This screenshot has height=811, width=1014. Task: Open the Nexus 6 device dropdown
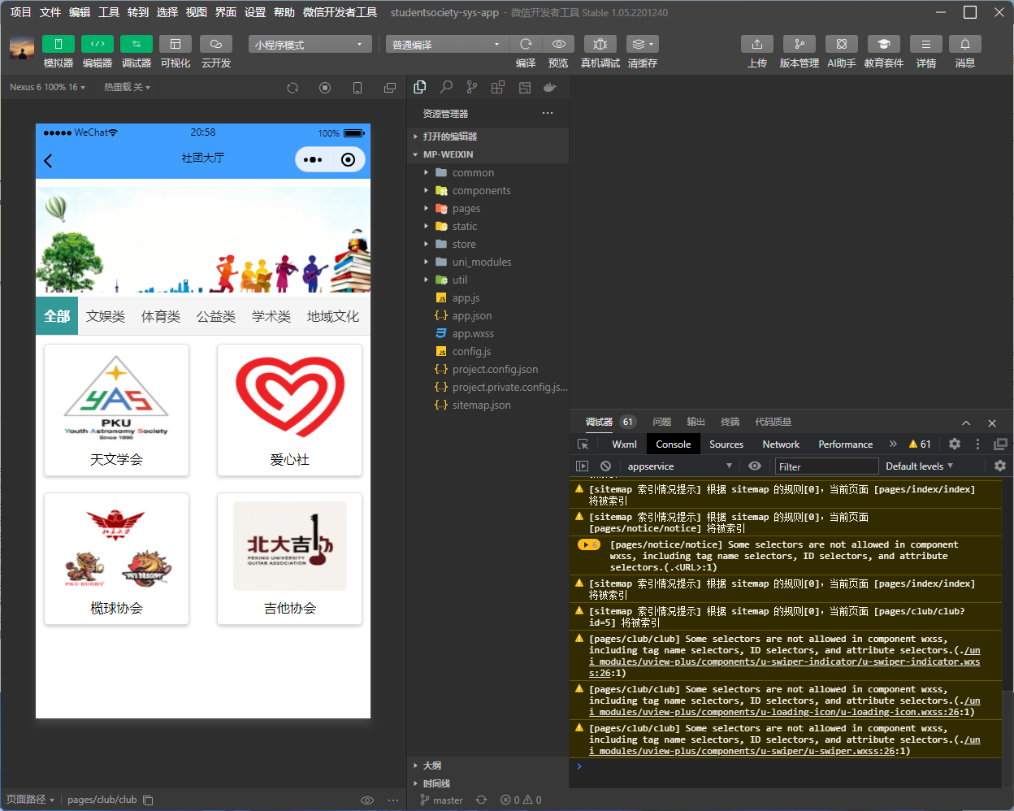point(47,87)
